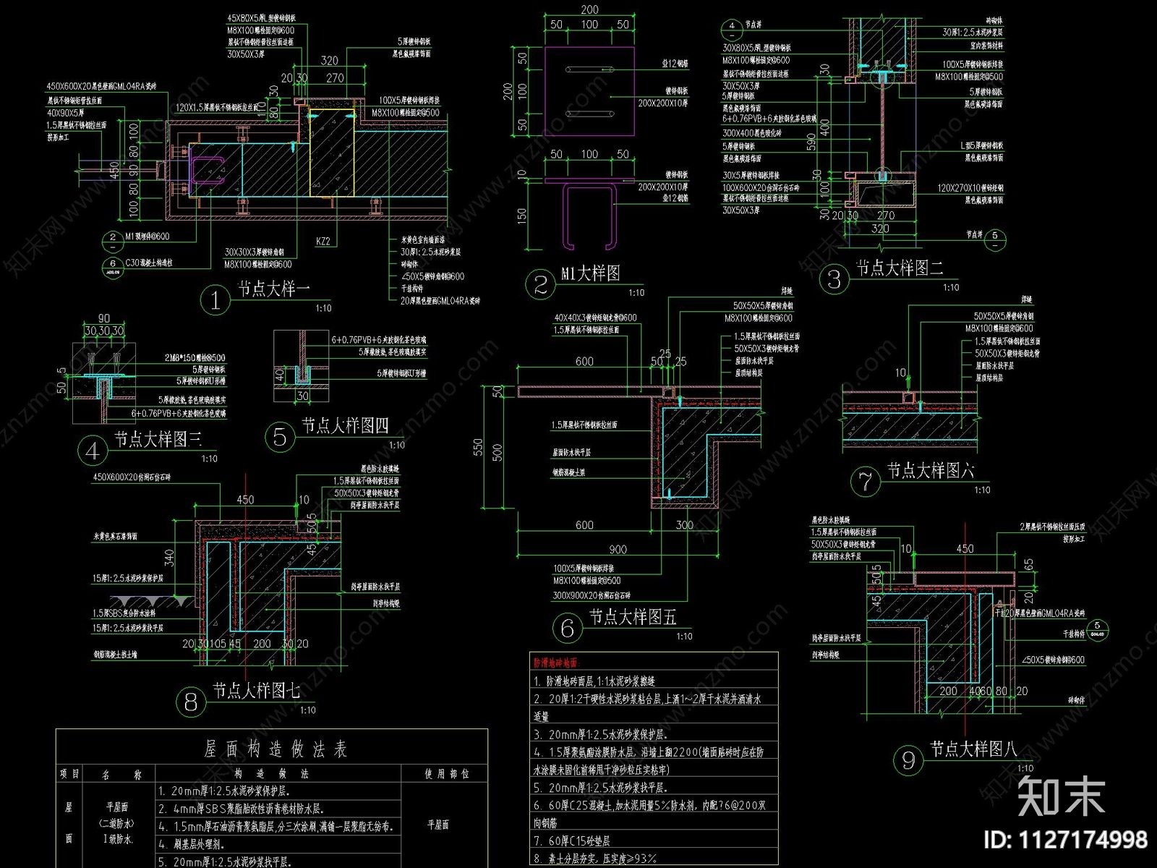The image size is (1157, 868).
Task: Select row 1. 防滑地砖面层,1:1水泥砂浆擦缝
Action: [594, 681]
